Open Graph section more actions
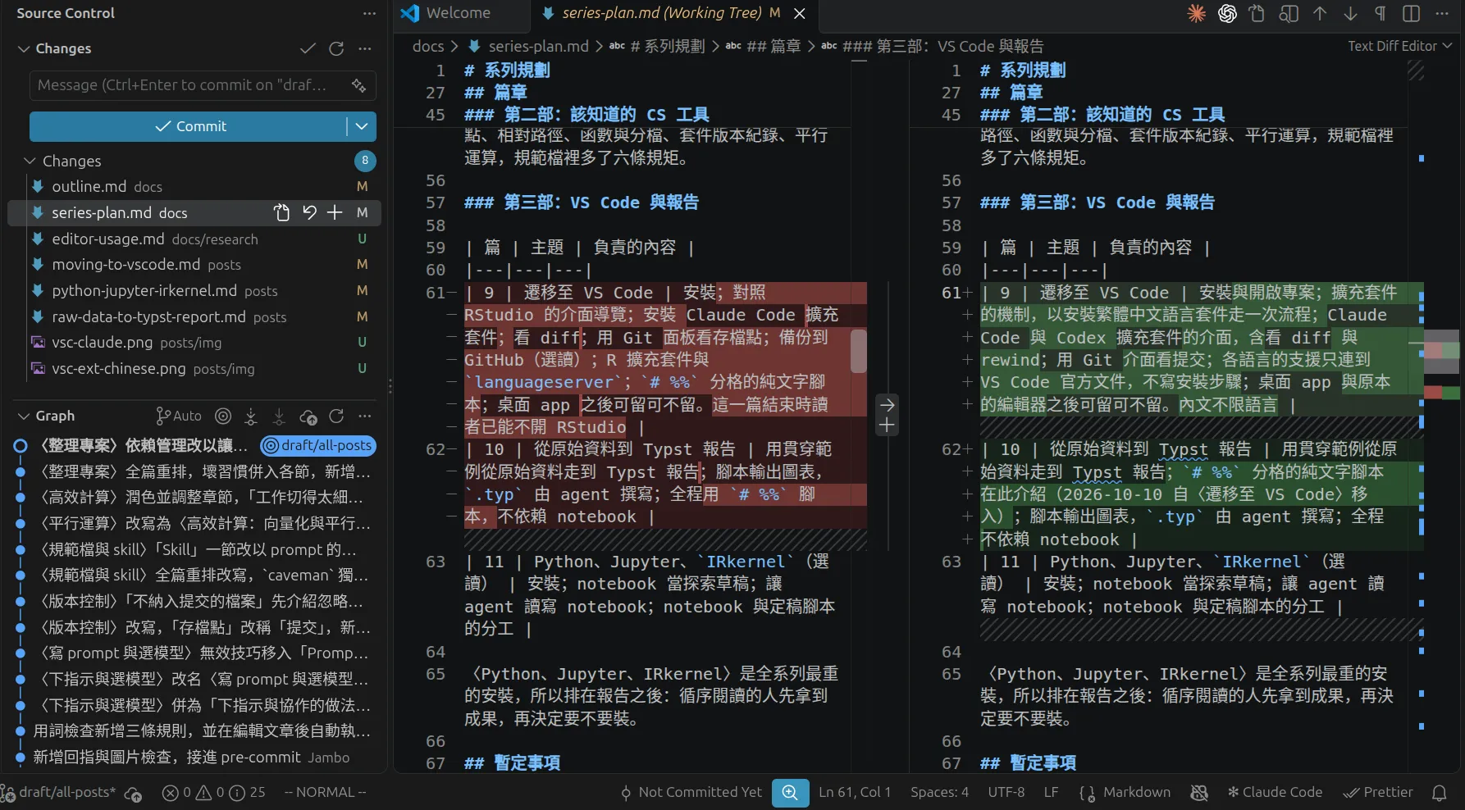The width and height of the screenshot is (1465, 810). (365, 416)
